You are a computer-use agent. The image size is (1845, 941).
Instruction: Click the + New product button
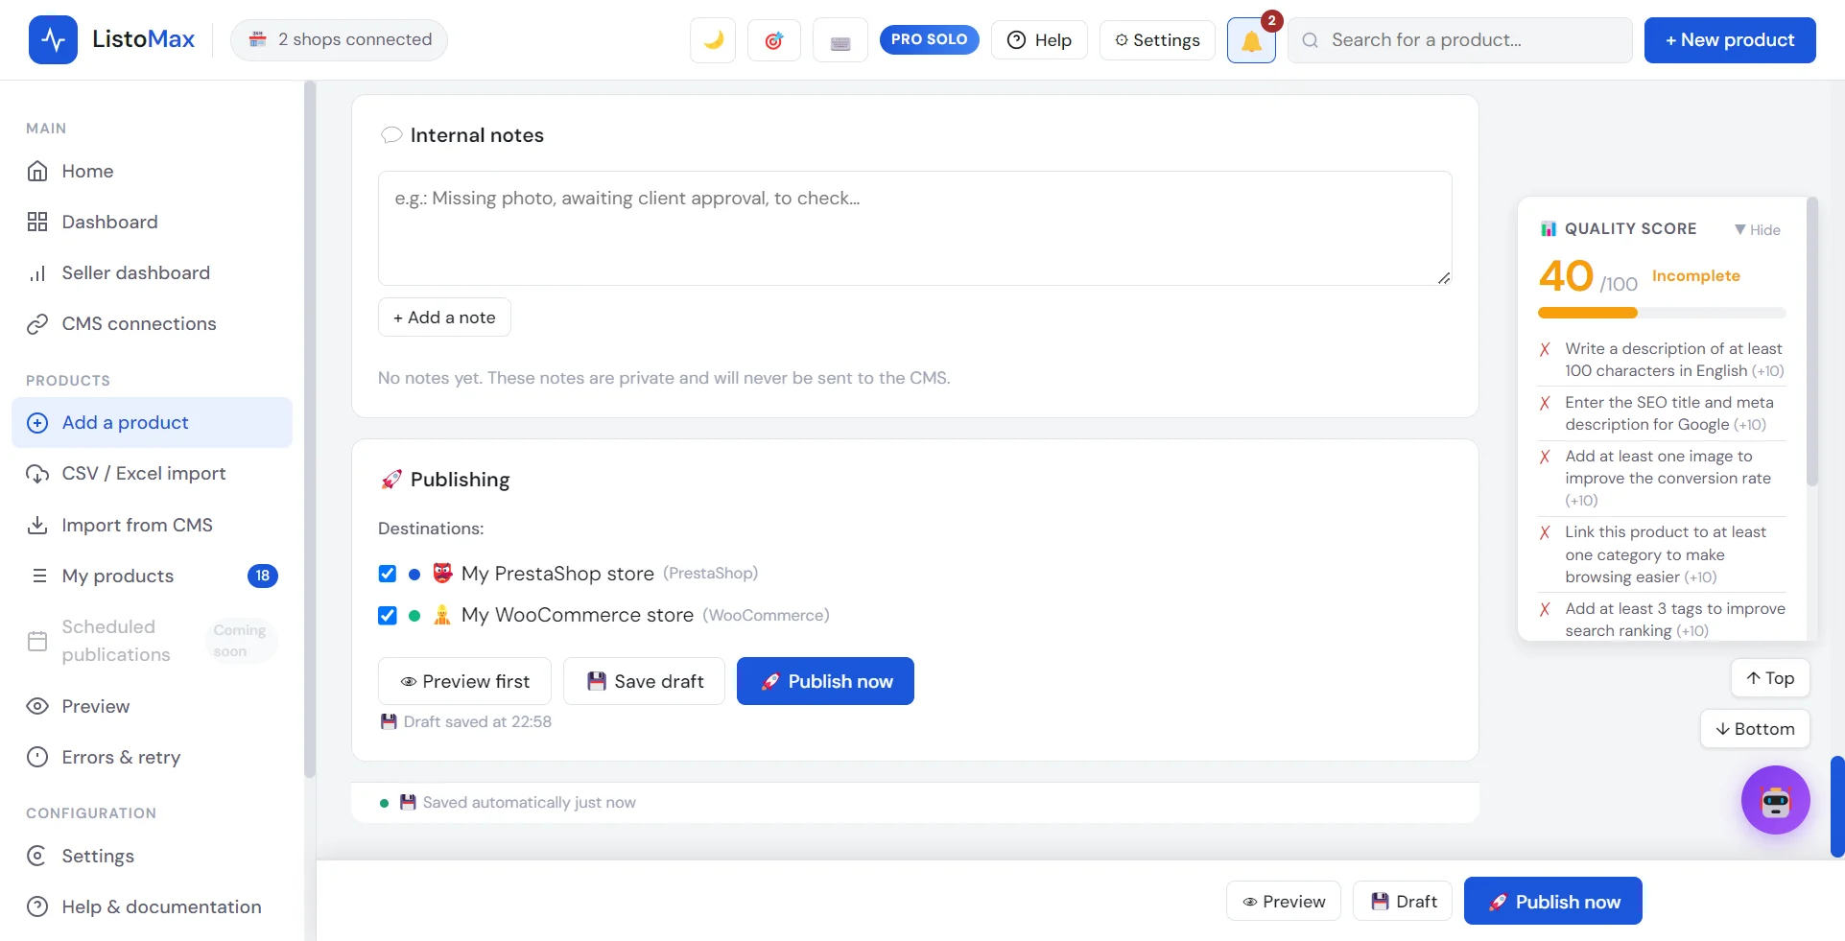coord(1730,40)
